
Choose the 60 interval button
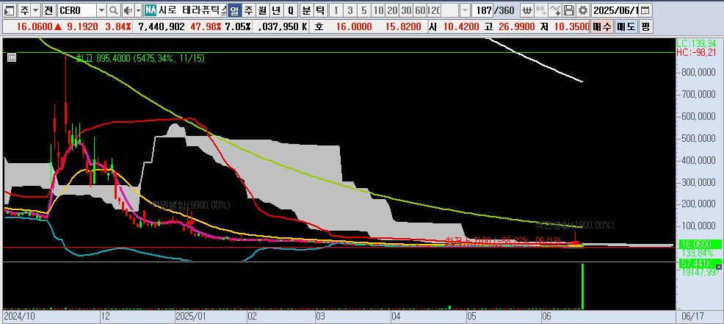click(x=420, y=10)
